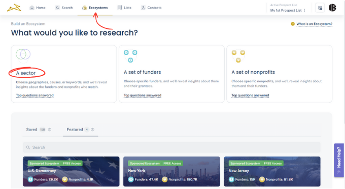Click the blue dollar coins funders icon
This screenshot has height=189, width=345.
point(130,56)
